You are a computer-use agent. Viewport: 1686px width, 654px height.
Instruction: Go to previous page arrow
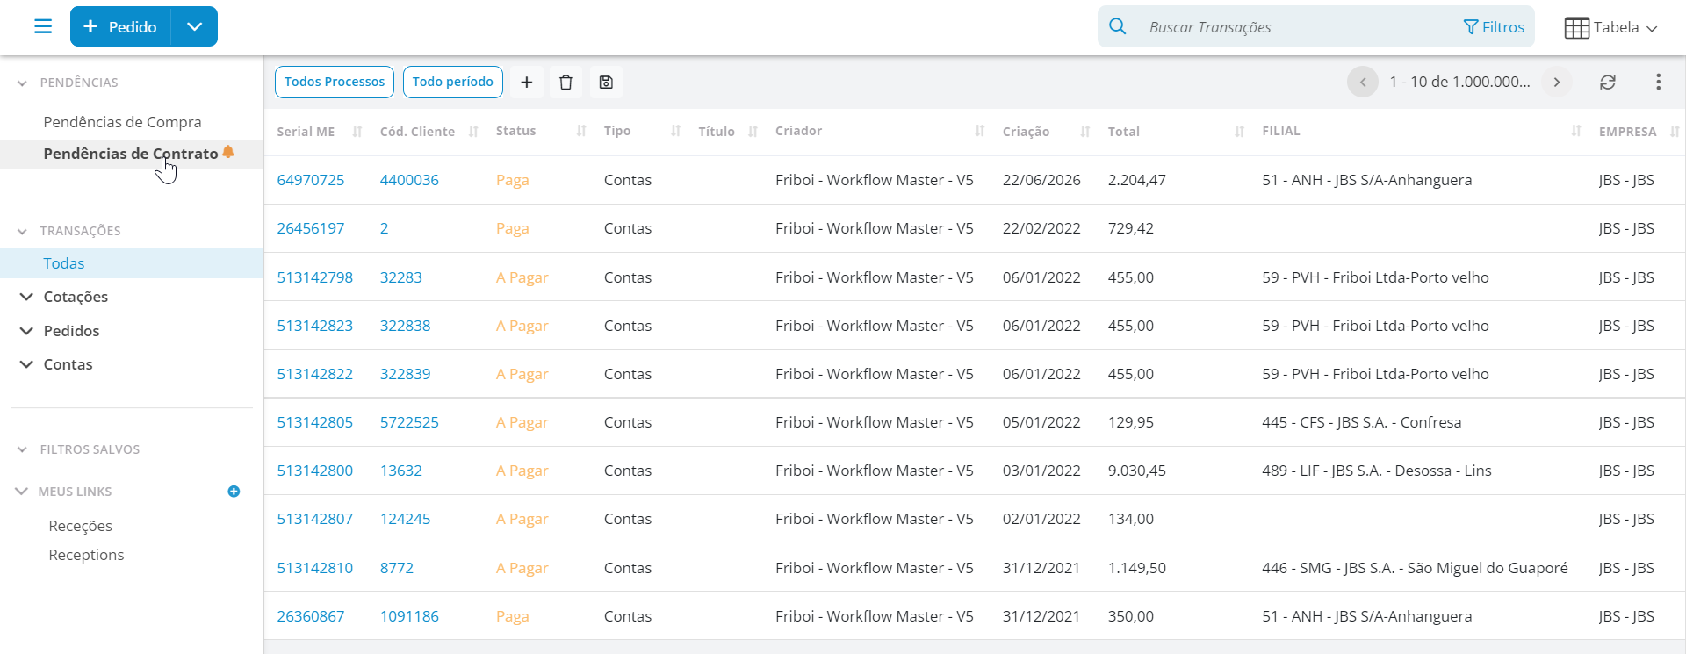click(x=1363, y=82)
